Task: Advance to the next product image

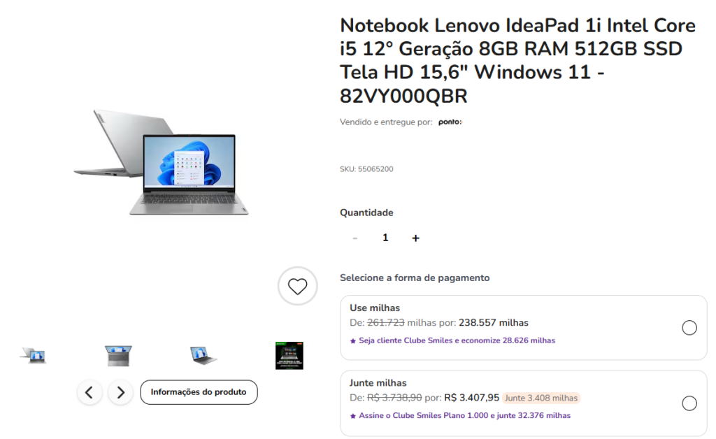Action: pos(120,392)
